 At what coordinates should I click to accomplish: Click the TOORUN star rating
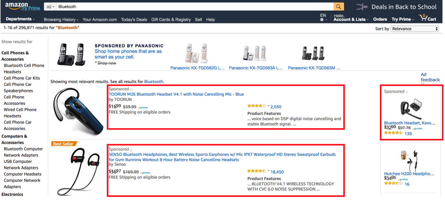(x=257, y=106)
